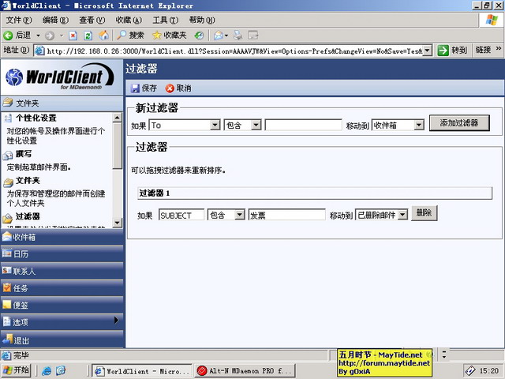505x379 pixels.
Task: Open Contacts (联系人) in the sidebar
Action: [24, 271]
